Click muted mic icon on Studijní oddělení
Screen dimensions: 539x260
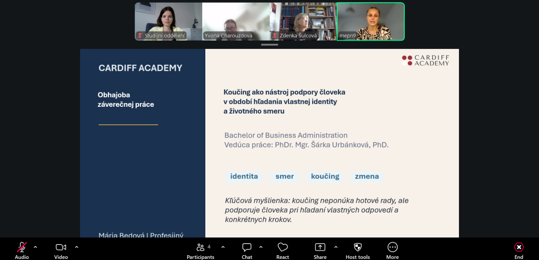(x=140, y=35)
